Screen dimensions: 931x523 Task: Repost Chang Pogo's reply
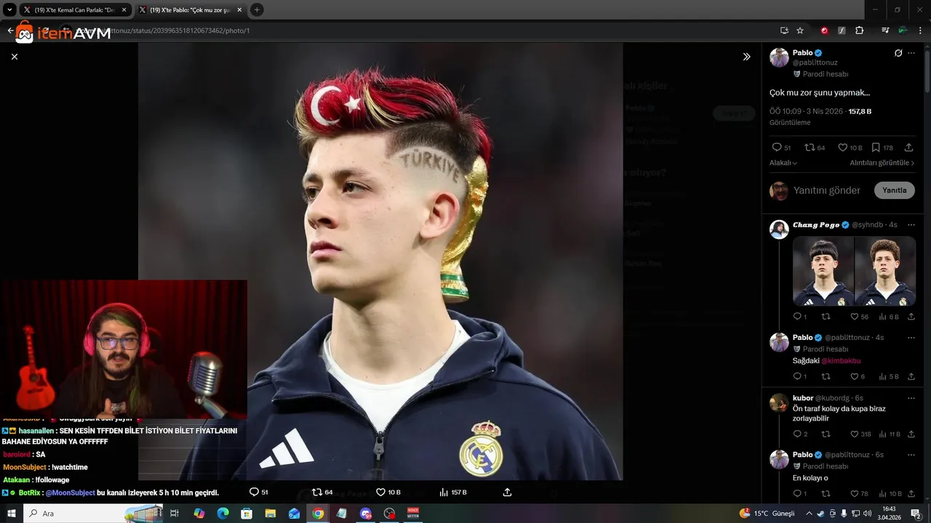pos(826,317)
